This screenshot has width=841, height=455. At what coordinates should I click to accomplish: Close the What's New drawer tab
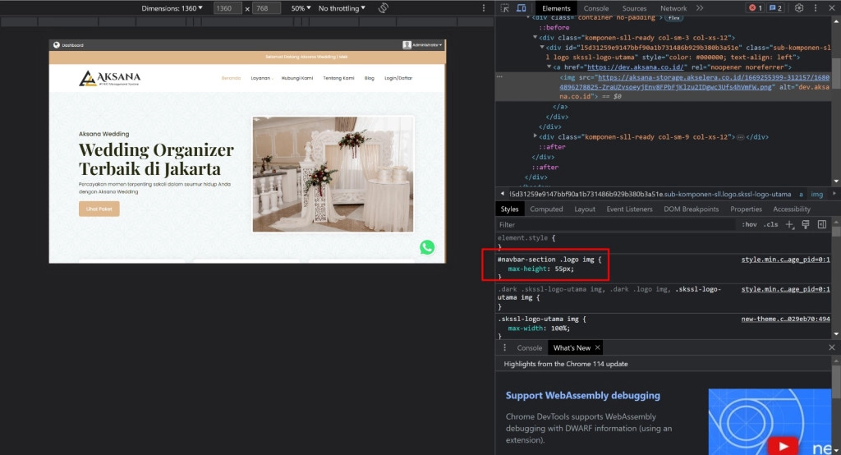tap(598, 347)
